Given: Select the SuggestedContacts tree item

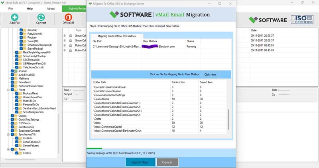Looking at the screenshot, I should (x=29, y=131).
